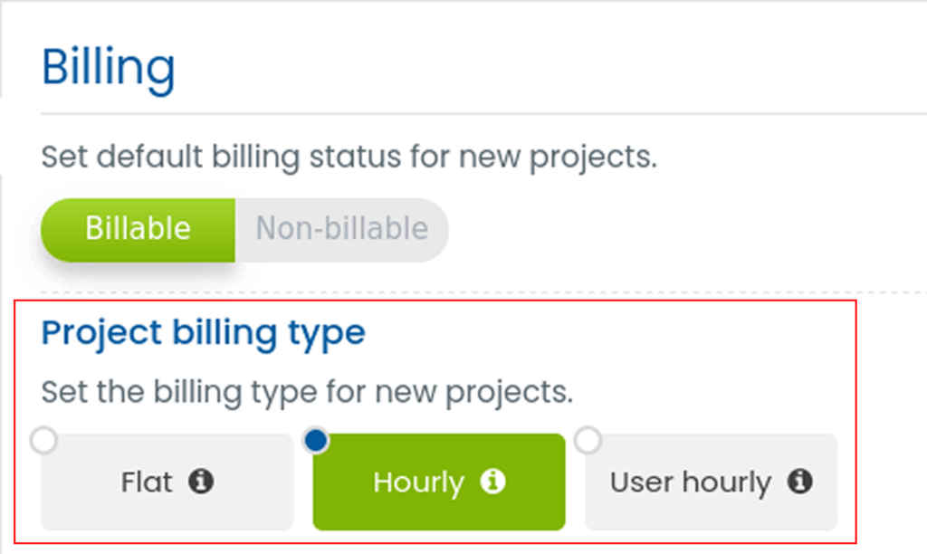The height and width of the screenshot is (554, 927).
Task: Select the Flat radio circle
Action: 43,441
